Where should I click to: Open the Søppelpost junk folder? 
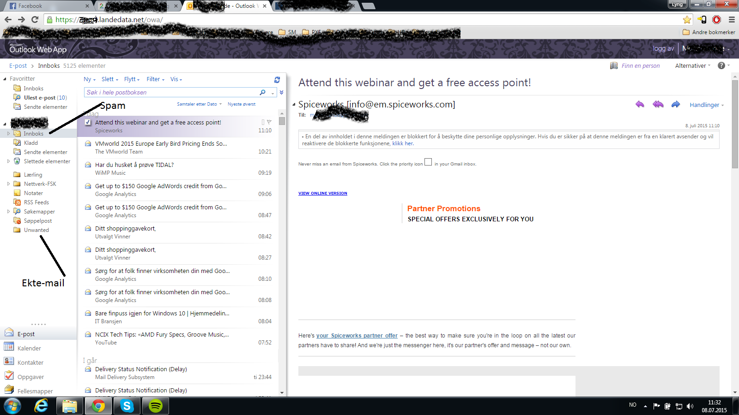coord(38,221)
